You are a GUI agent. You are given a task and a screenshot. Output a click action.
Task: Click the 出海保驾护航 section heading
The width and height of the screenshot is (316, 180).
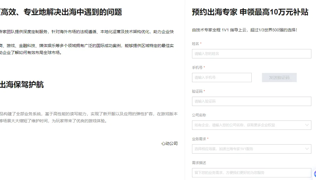pos(22,85)
